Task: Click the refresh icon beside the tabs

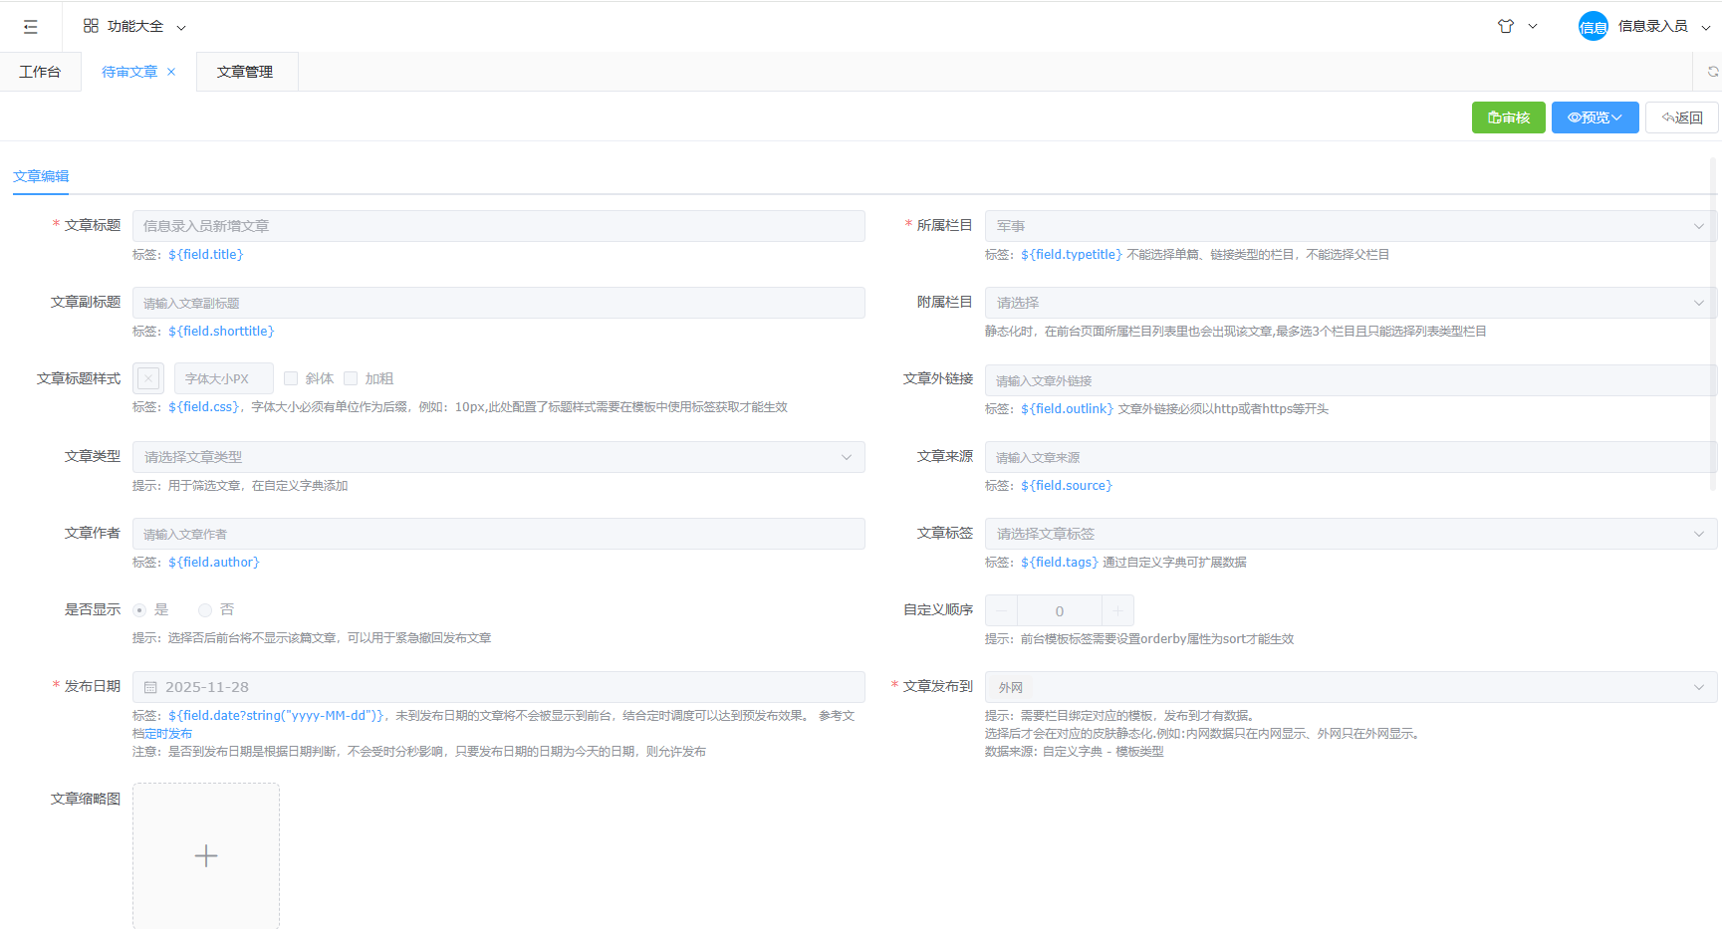Action: (x=1712, y=72)
